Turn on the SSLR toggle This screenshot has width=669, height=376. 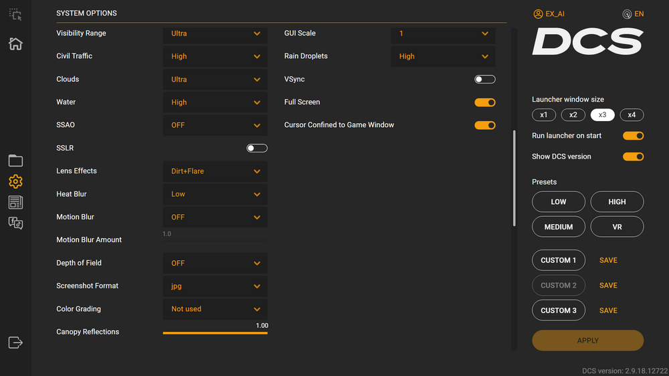[x=257, y=149]
